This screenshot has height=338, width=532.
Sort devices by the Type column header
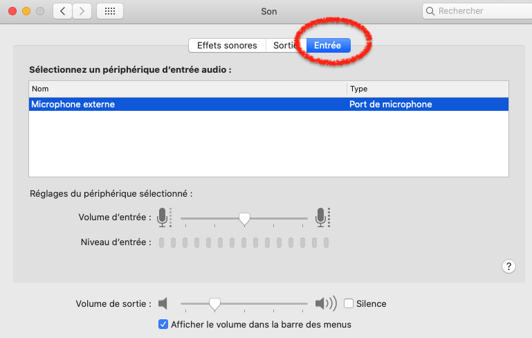coord(427,89)
